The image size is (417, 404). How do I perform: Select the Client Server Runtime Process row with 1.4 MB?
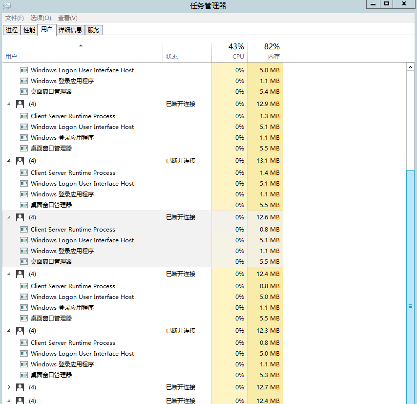pyautogui.click(x=143, y=173)
